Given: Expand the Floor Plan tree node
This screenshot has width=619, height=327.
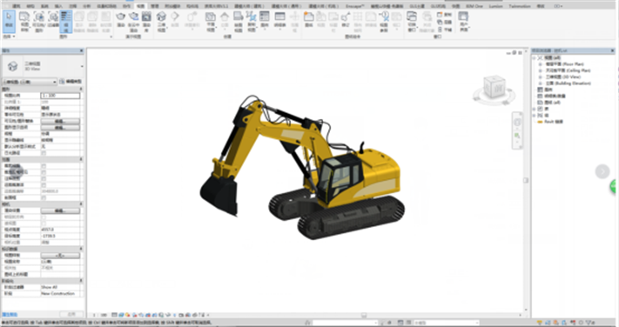Looking at the screenshot, I should click(540, 63).
